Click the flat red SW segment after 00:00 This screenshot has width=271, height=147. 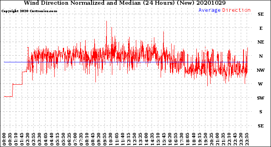(8, 96)
